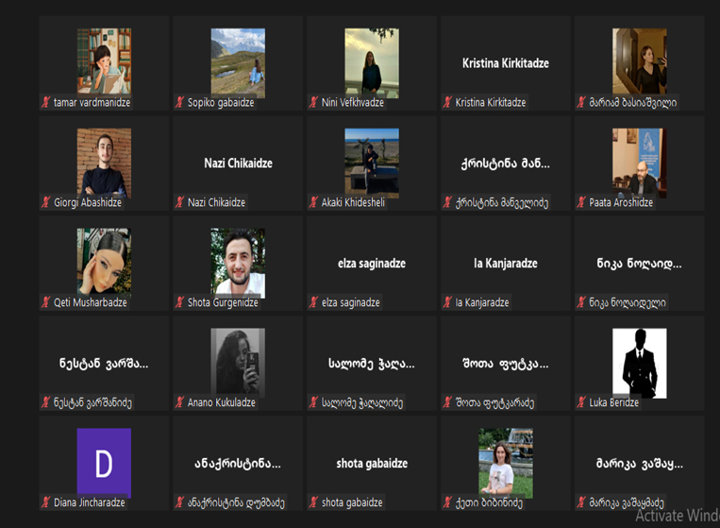
Task: Click the muted mic icon next to Ia Kanjaradze
Action: (x=447, y=303)
